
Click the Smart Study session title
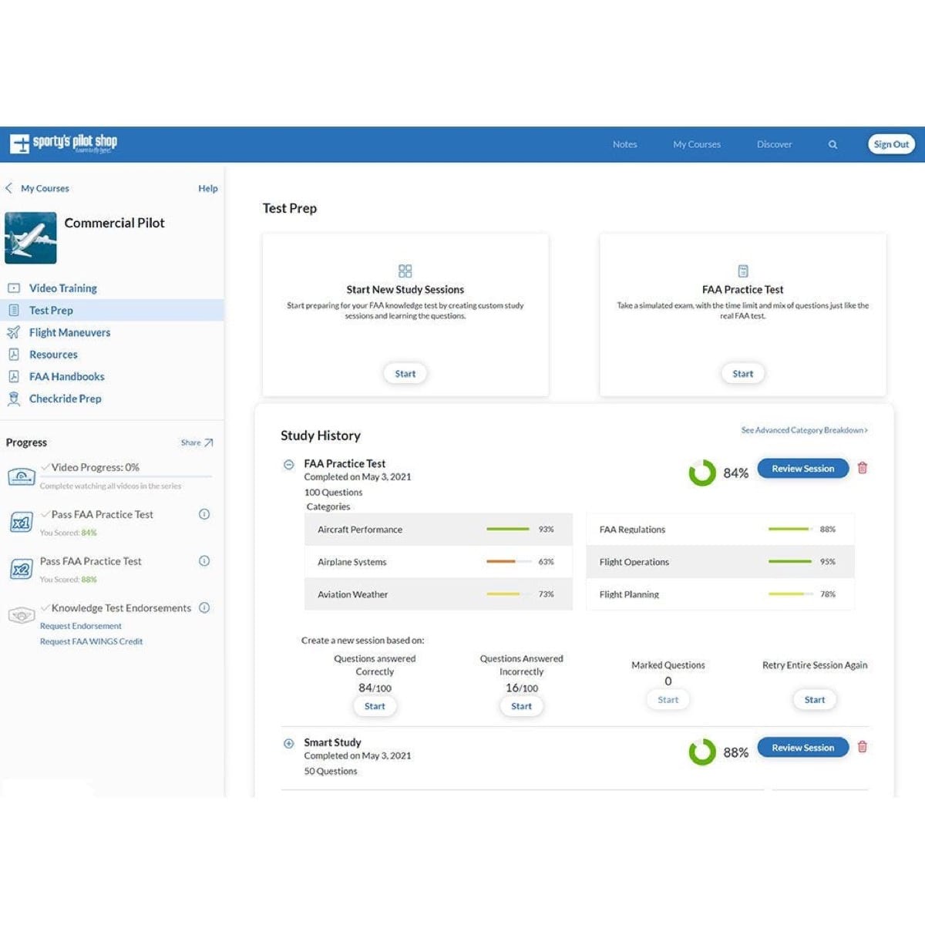tap(332, 742)
